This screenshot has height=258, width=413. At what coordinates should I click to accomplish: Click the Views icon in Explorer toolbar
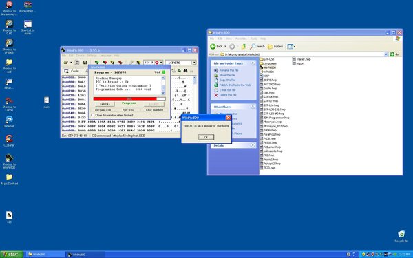(x=290, y=46)
